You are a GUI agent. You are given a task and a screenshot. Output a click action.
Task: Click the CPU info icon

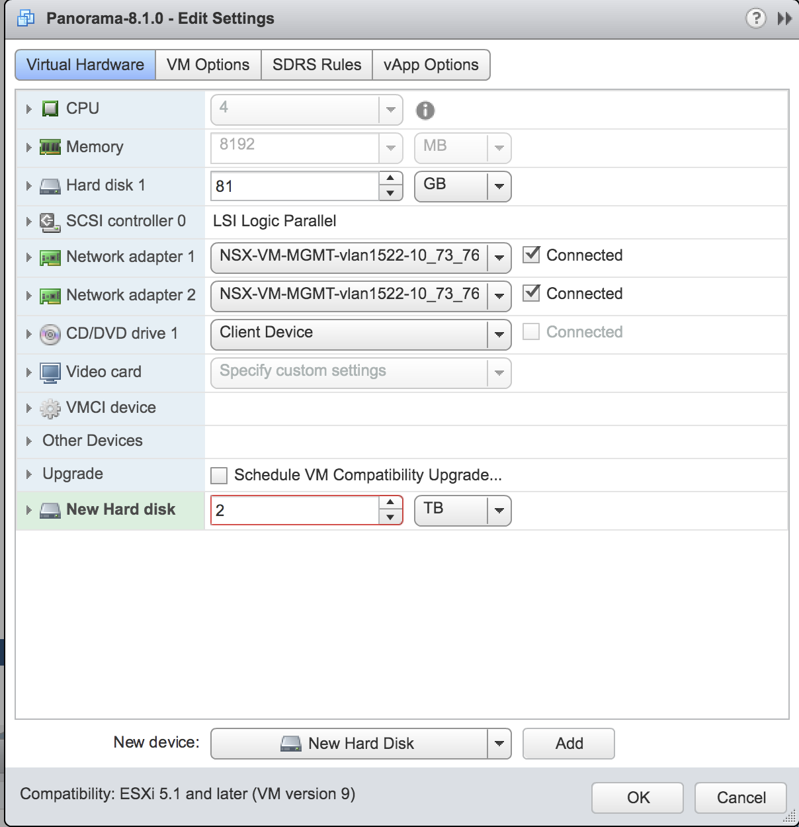click(425, 110)
